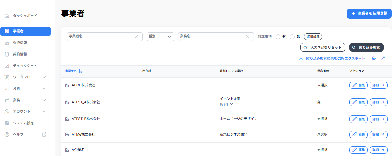The image size is (392, 156).
Task: Open 詳細 for ATEST_B株式会社
Action: coord(379,119)
